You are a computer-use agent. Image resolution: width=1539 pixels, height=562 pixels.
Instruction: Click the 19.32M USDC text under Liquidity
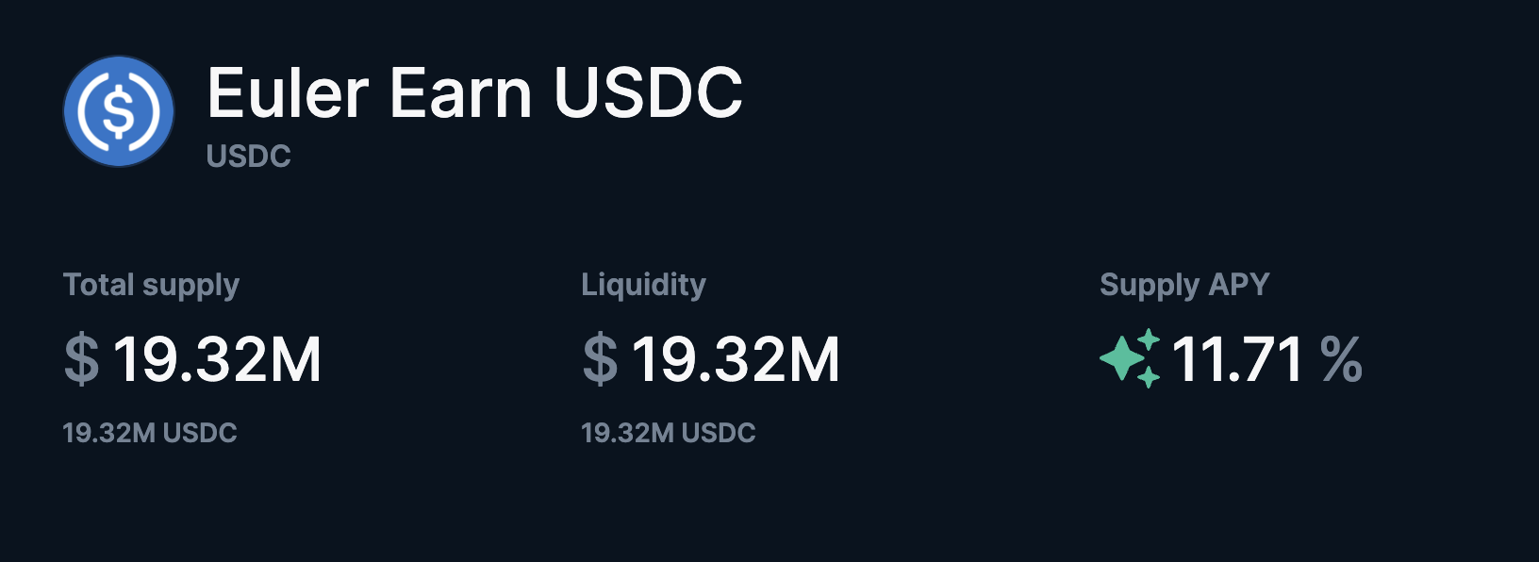(669, 435)
